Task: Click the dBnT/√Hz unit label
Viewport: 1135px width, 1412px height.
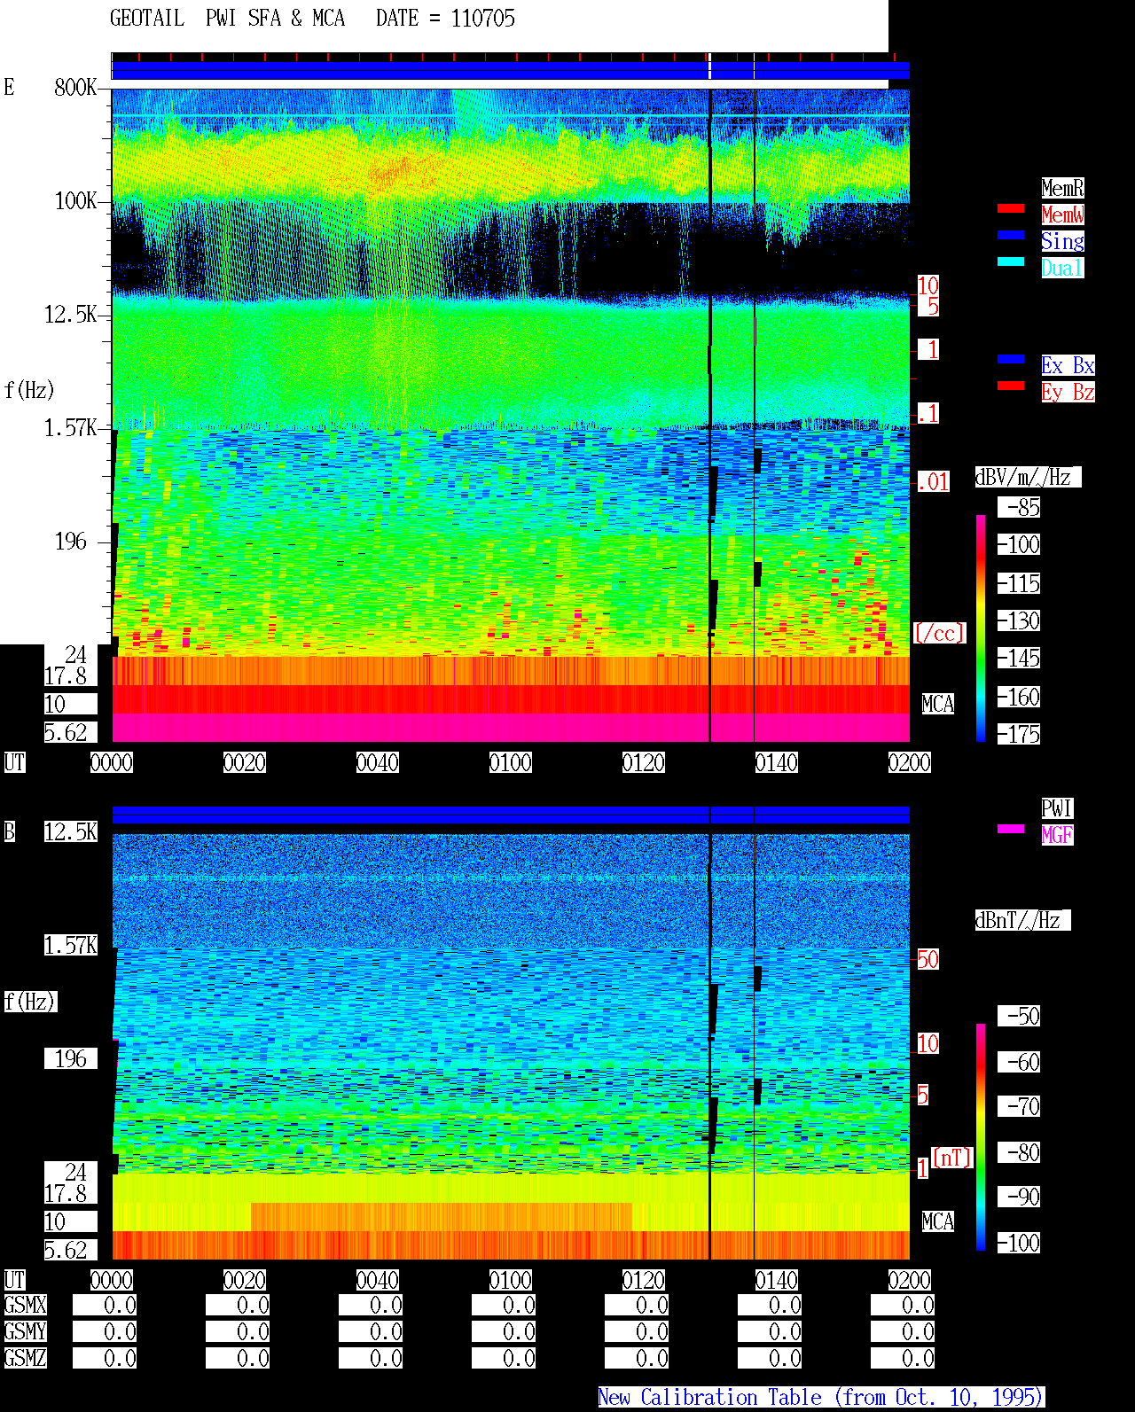Action: (x=1022, y=920)
